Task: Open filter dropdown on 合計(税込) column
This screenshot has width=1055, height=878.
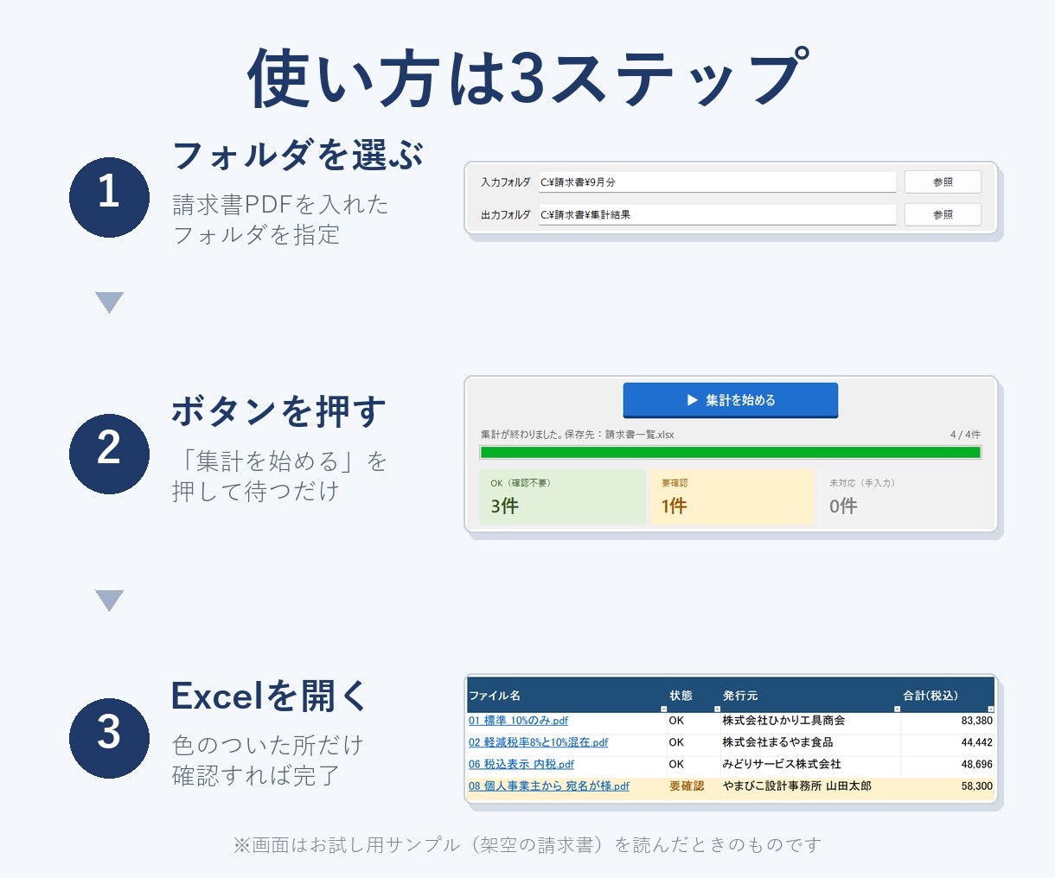Action: pos(990,709)
